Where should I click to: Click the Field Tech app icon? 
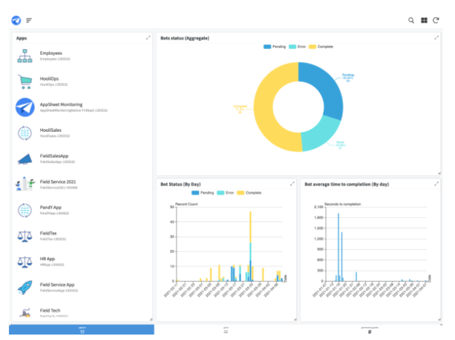coord(25,313)
